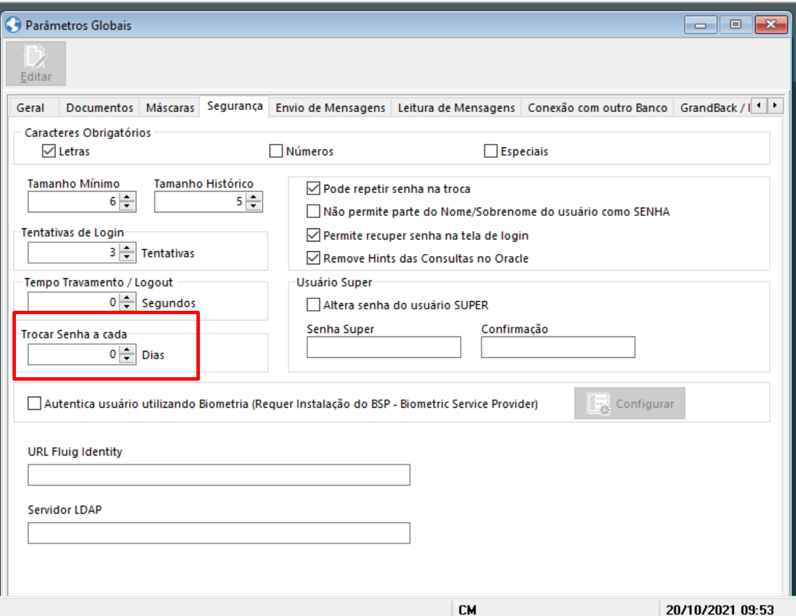Viewport: 796px width, 616px height.
Task: Enable the Números required characters checkbox
Action: (x=276, y=151)
